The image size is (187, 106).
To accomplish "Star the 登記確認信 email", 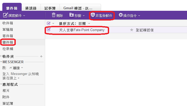I will (132, 30).
